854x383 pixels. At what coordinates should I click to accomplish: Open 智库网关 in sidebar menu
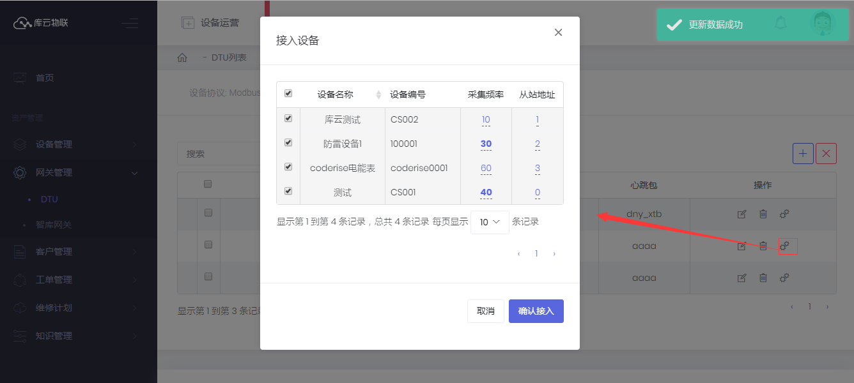click(54, 225)
